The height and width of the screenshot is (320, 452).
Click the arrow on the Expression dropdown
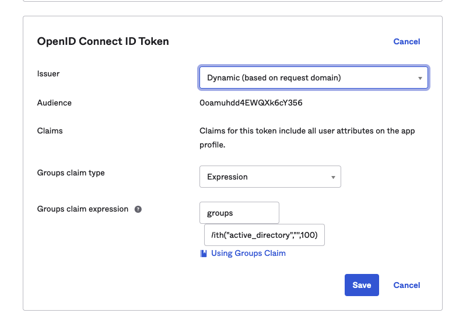(333, 177)
